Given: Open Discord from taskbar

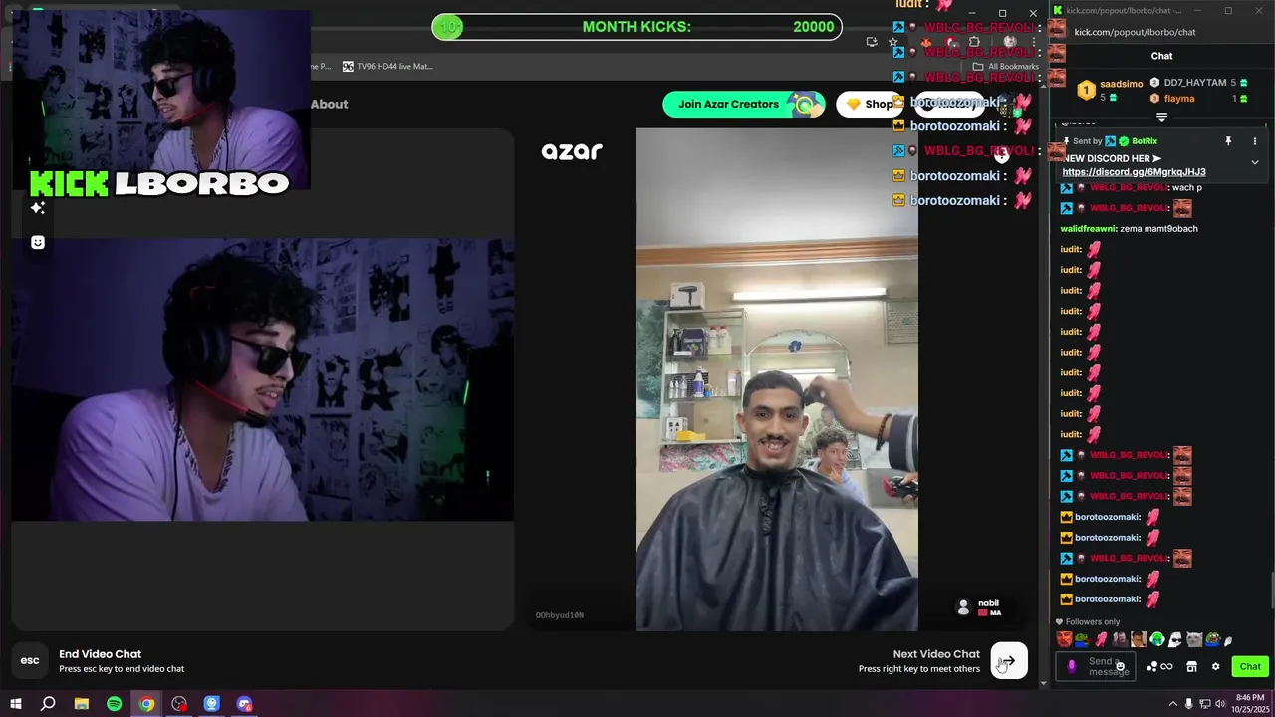Looking at the screenshot, I should 244,704.
